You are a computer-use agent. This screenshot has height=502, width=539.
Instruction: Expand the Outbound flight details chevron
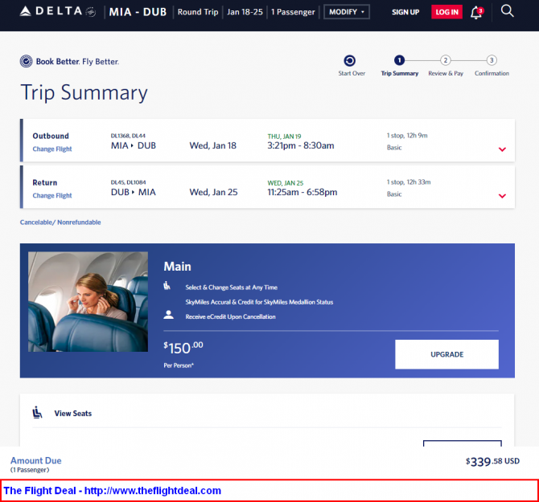502,149
